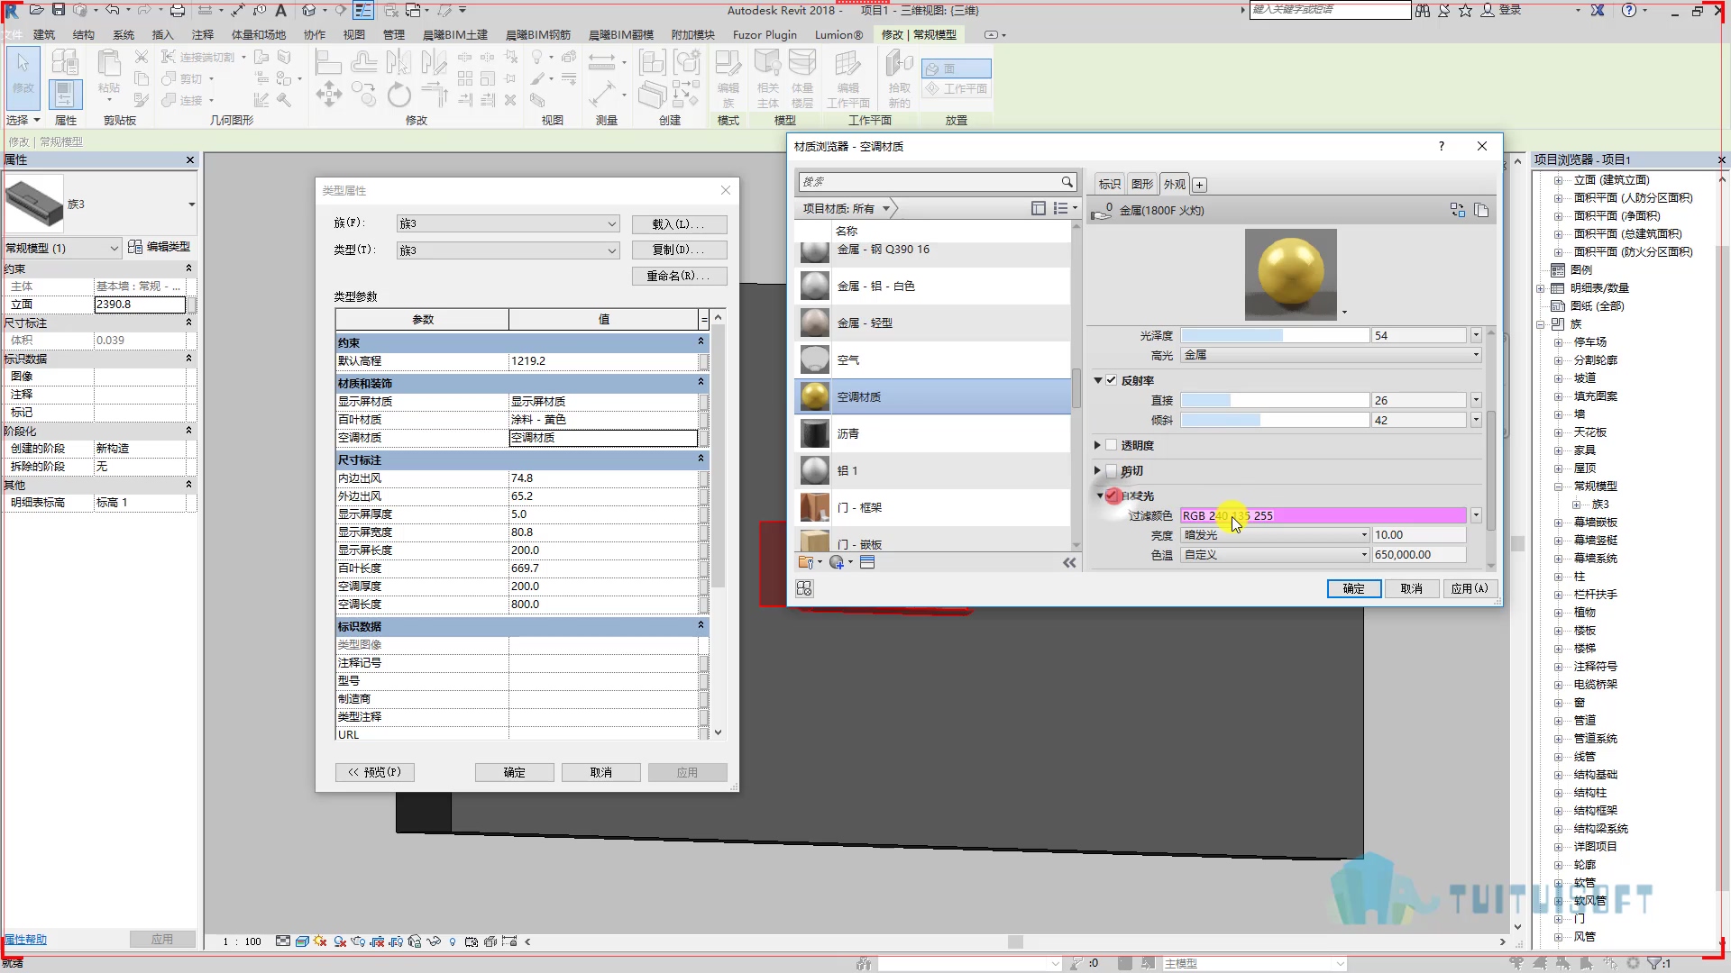Screen dimensions: 1731x973
Task: Click the material search input field
Action: click(x=930, y=182)
